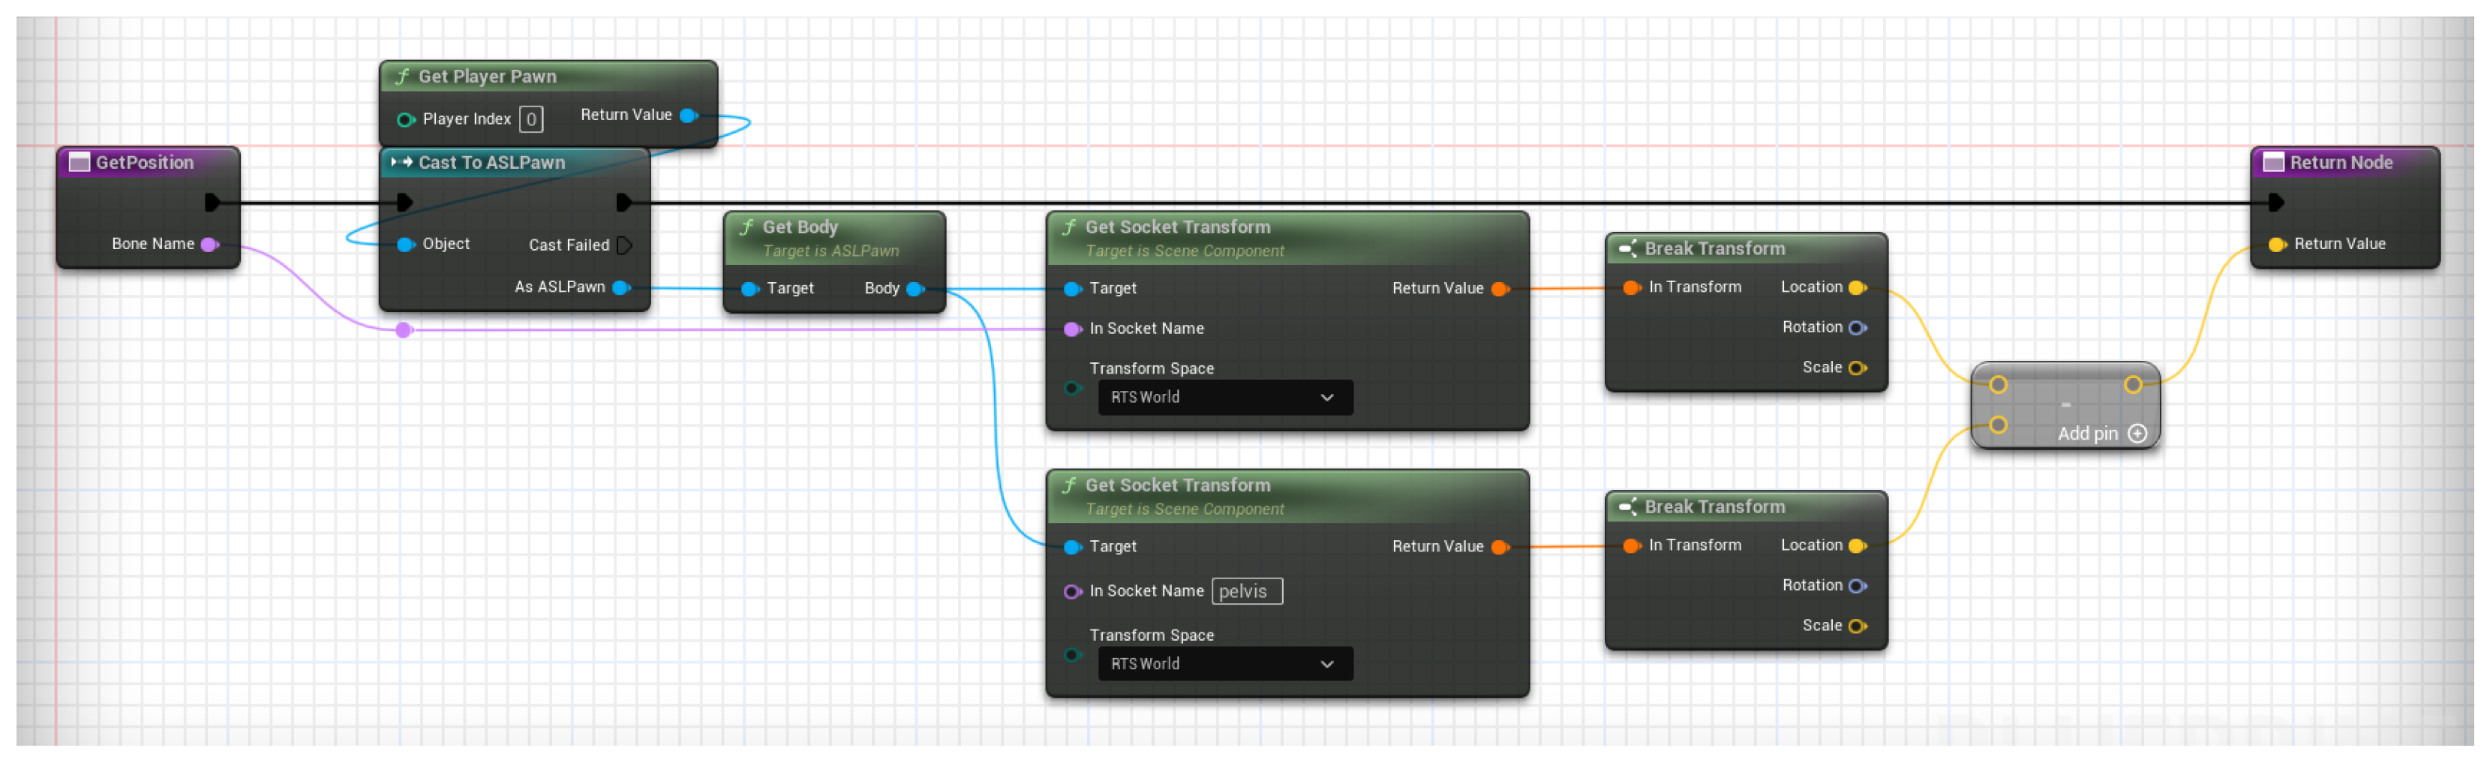Open the lower Transform Space RTS World dropdown

tap(1224, 665)
